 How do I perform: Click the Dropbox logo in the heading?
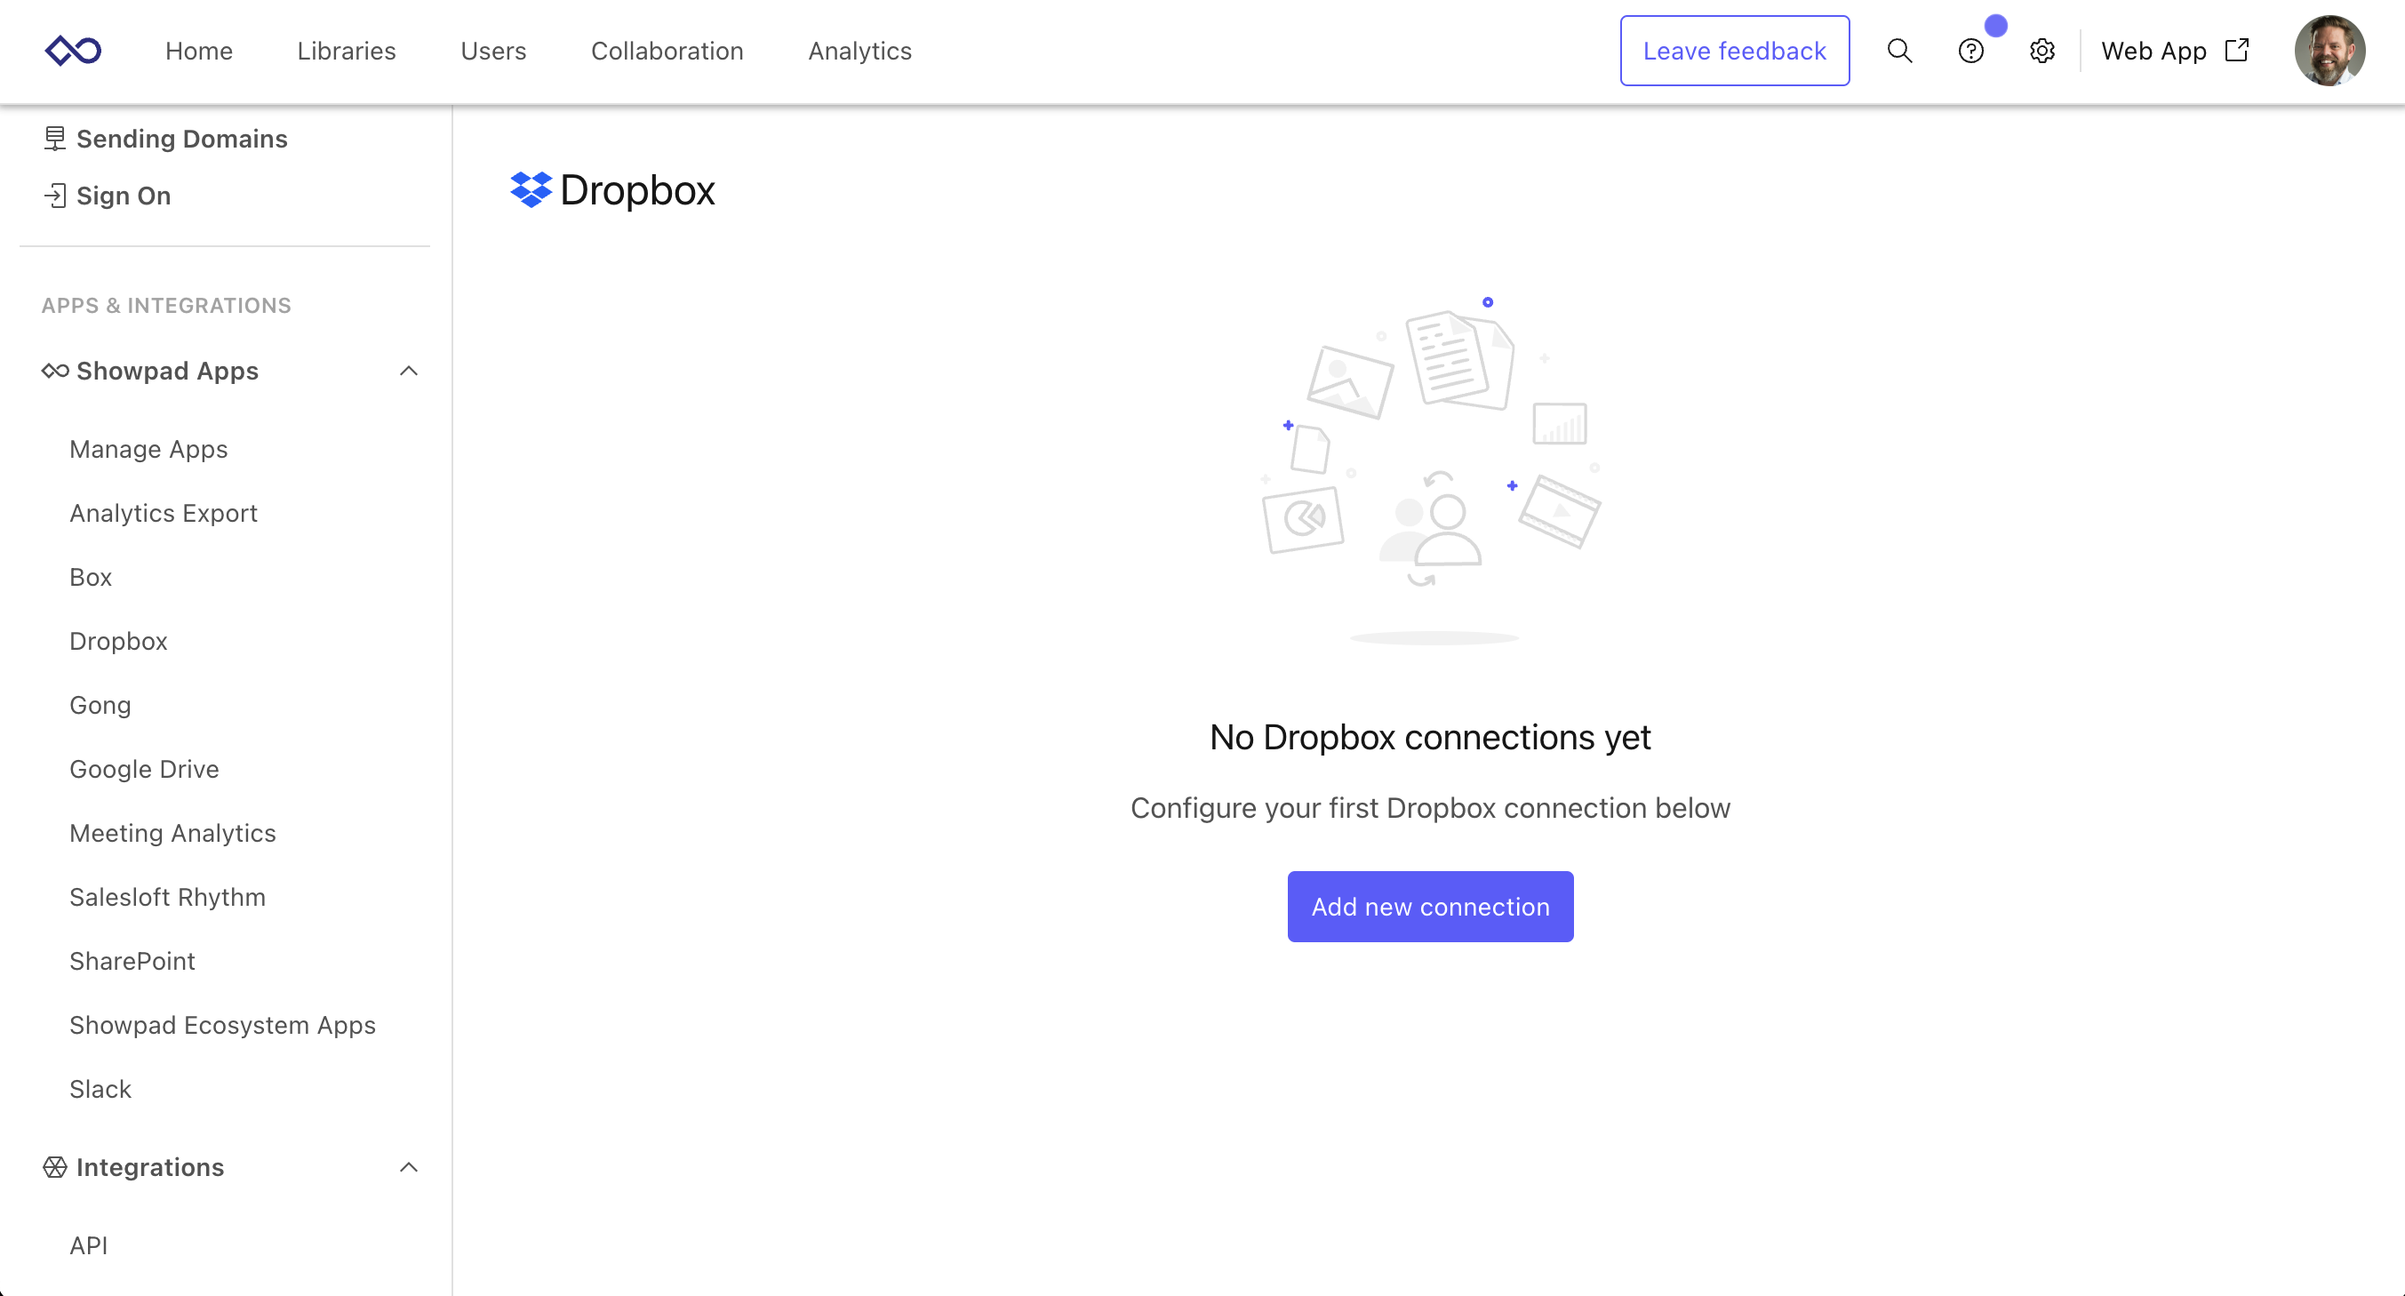pyautogui.click(x=531, y=189)
